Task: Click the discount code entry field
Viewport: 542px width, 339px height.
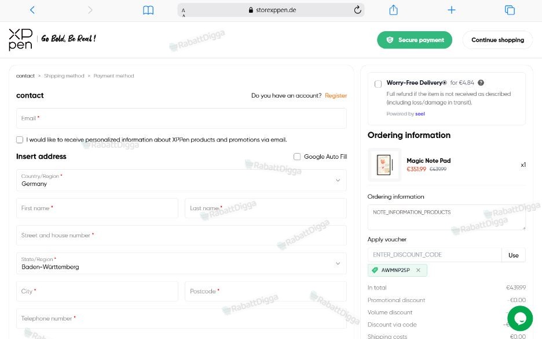Action: click(x=434, y=255)
